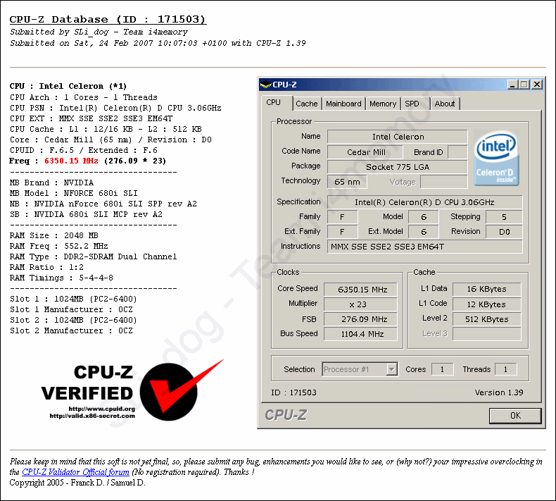Click the 'RAM Ratio : 1:2' line
This screenshot has width=556, height=501.
pyautogui.click(x=46, y=267)
